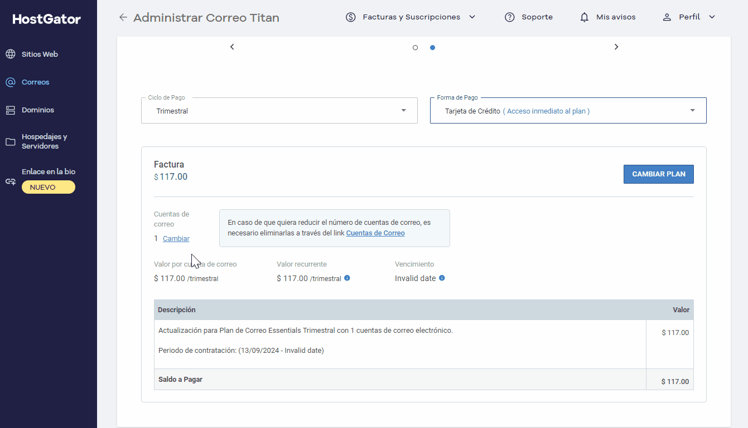Image resolution: width=748 pixels, height=428 pixels.
Task: Click the Factura heading
Action: [169, 164]
